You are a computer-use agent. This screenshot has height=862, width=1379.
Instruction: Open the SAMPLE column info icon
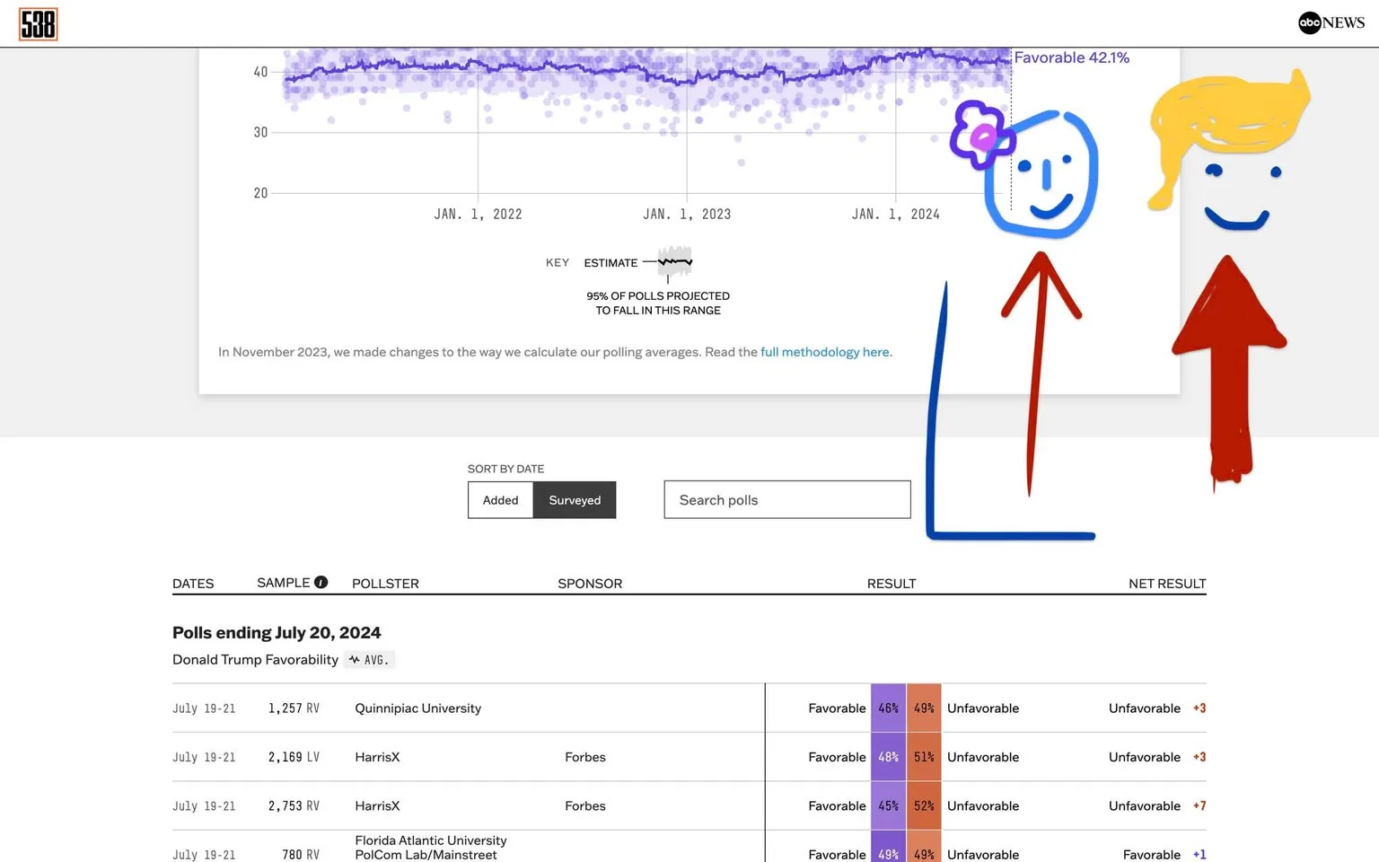321,582
